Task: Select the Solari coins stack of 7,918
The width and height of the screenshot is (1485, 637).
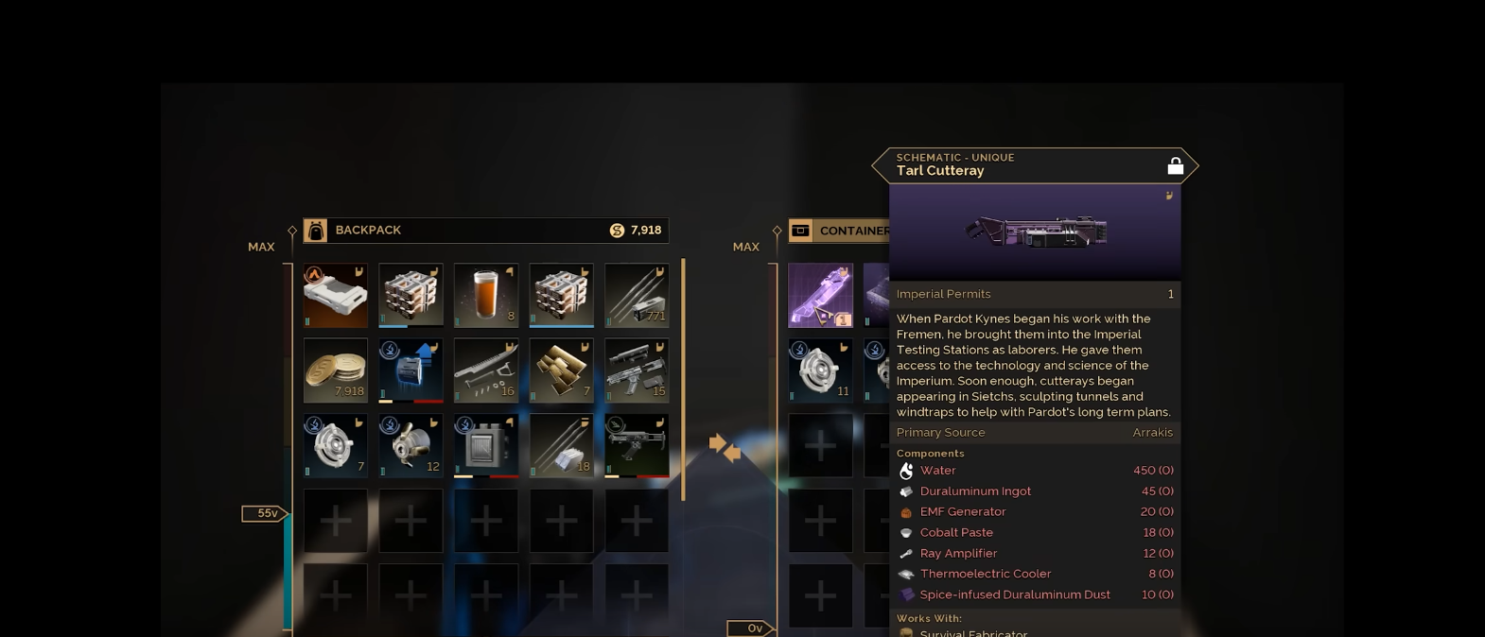Action: [335, 370]
